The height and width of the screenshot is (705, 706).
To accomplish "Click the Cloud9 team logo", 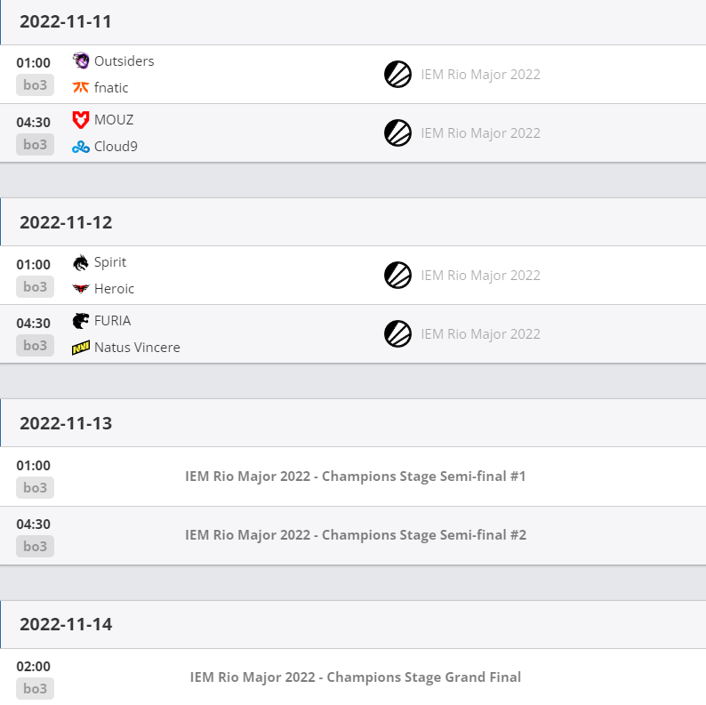I will pos(81,147).
